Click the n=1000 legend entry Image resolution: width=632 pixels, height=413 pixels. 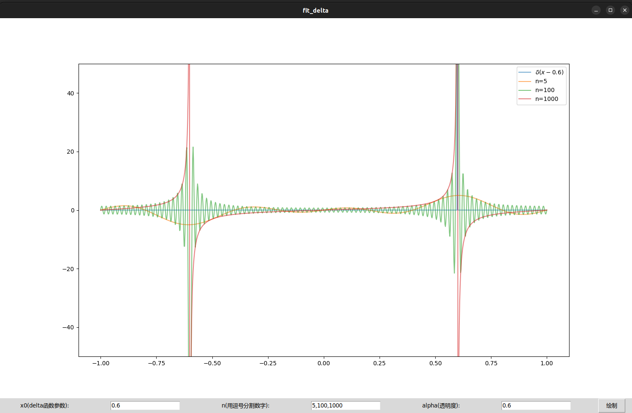(538, 99)
